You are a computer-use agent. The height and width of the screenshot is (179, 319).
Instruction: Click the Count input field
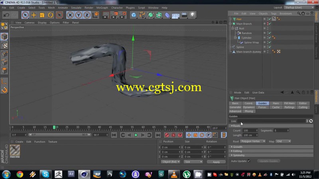point(250,130)
